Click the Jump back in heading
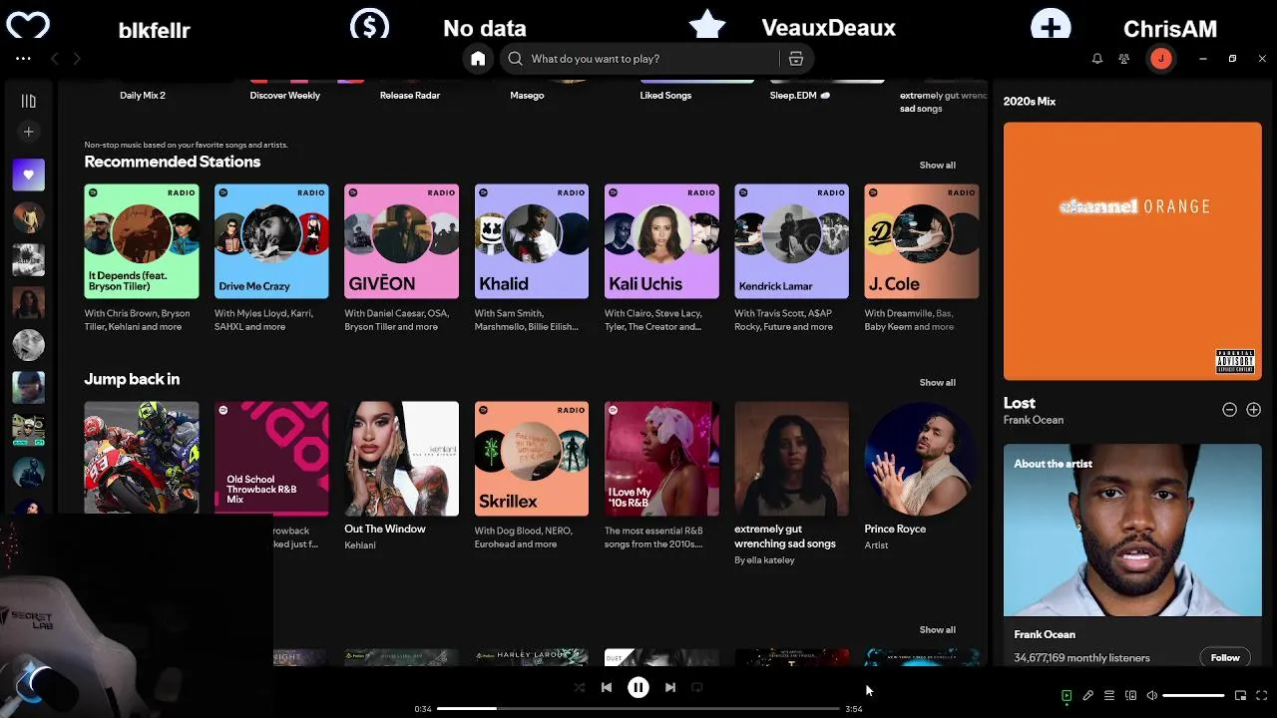Image resolution: width=1277 pixels, height=718 pixels. pos(132,379)
